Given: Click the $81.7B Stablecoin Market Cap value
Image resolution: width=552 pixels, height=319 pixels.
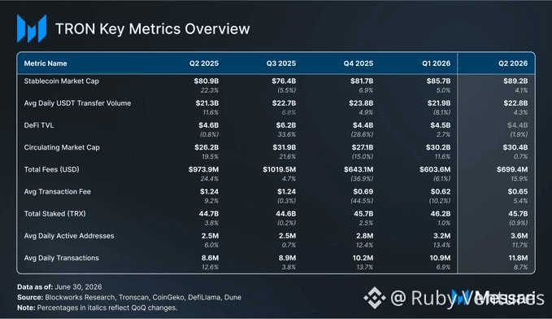Looking at the screenshot, I should click(x=362, y=81).
